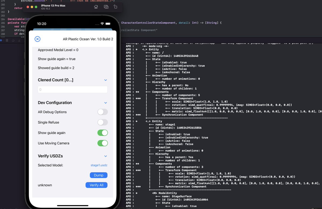Click the Dump button
322x209 pixels.
coord(98,175)
